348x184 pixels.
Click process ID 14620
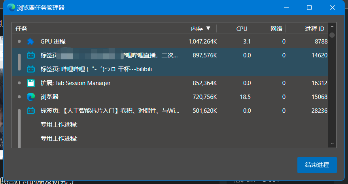[320, 55]
